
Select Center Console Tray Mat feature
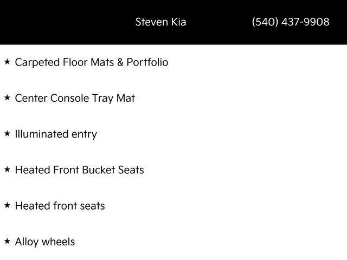point(75,99)
